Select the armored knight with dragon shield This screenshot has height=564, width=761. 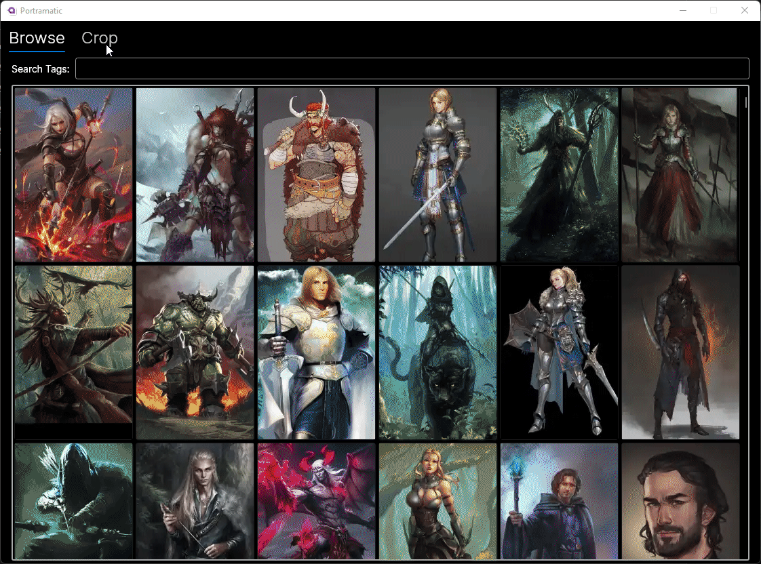coord(559,351)
